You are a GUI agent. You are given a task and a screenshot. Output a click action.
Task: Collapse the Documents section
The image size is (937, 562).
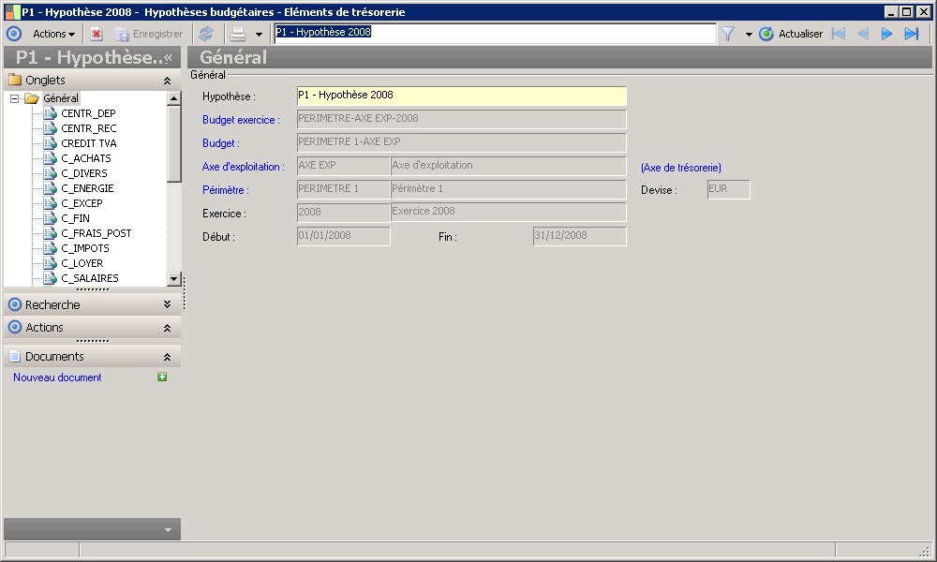click(168, 357)
